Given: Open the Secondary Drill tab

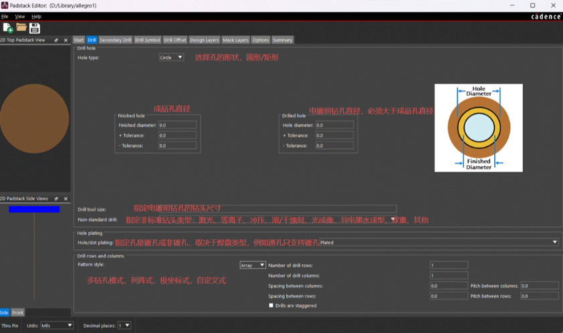Looking at the screenshot, I should 116,40.
